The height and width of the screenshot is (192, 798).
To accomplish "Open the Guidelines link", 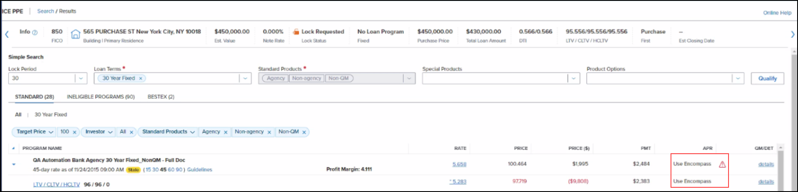I will (x=199, y=170).
